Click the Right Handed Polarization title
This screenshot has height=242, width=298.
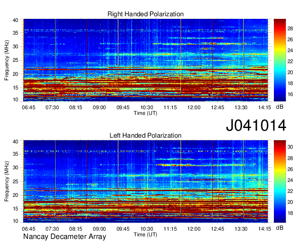(145, 14)
